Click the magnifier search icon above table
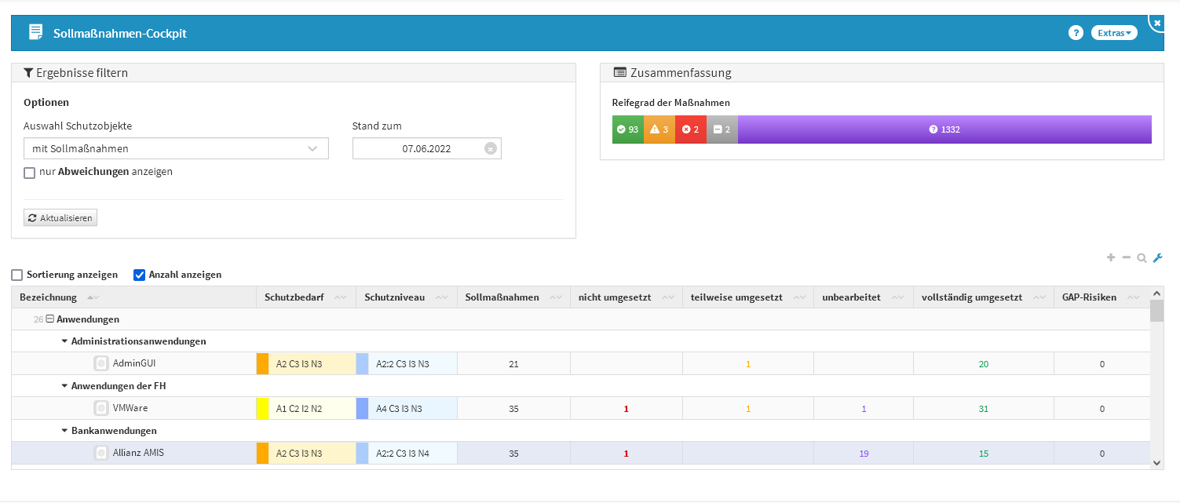Image resolution: width=1180 pixels, height=503 pixels. (1142, 258)
